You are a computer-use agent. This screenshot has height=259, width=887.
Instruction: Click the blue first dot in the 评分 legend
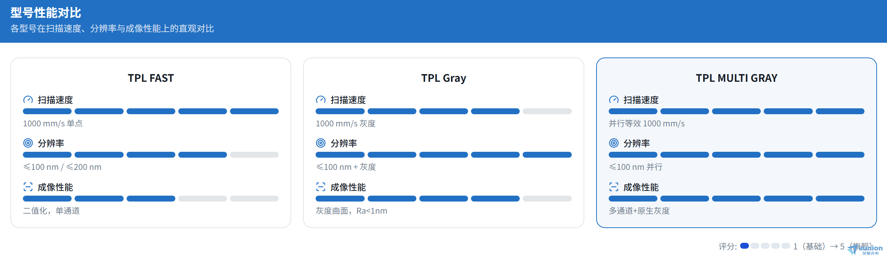tap(745, 246)
